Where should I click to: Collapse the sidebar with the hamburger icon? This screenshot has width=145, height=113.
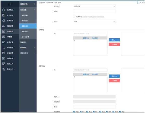(x=10, y=4)
